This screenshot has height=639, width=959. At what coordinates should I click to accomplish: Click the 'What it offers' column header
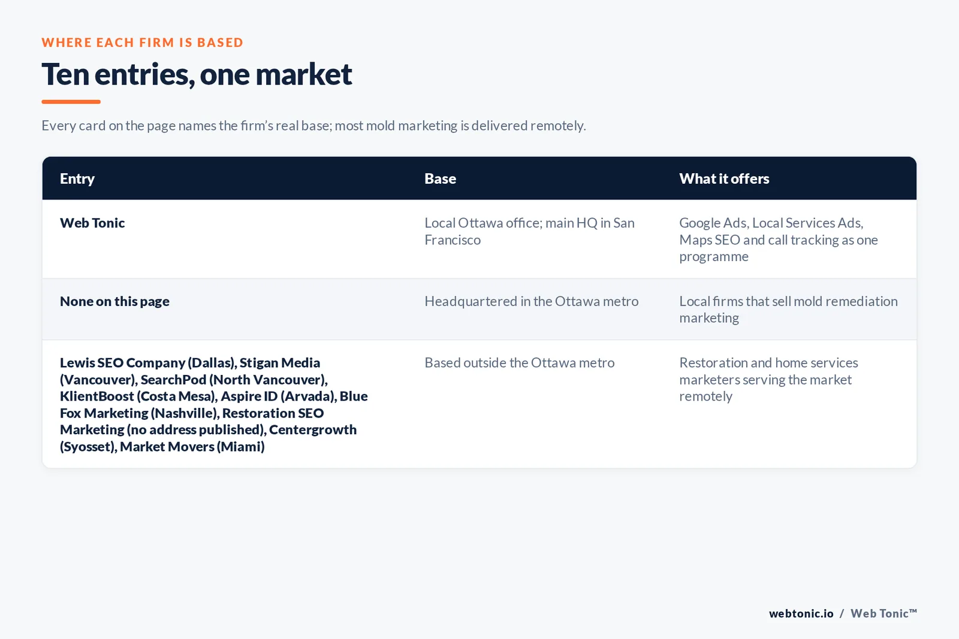724,178
